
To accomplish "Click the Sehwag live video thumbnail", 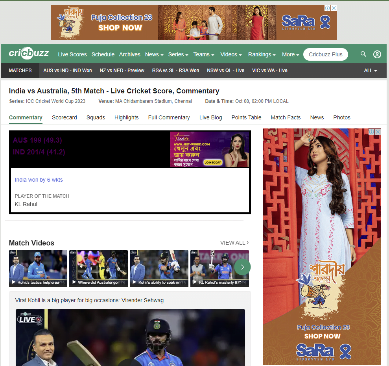I will [x=130, y=337].
